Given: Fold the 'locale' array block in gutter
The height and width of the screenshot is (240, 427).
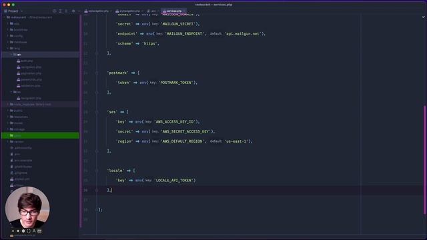Looking at the screenshot, I should tap(97, 171).
